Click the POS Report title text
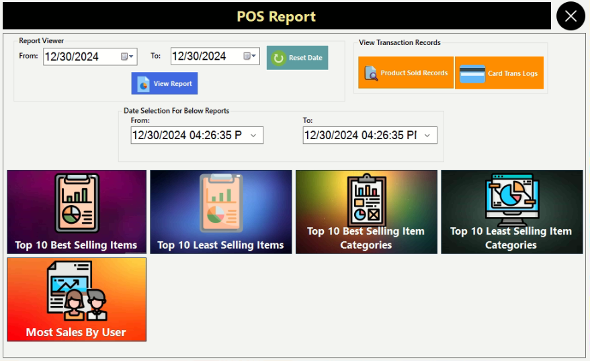This screenshot has width=590, height=361. 276,16
